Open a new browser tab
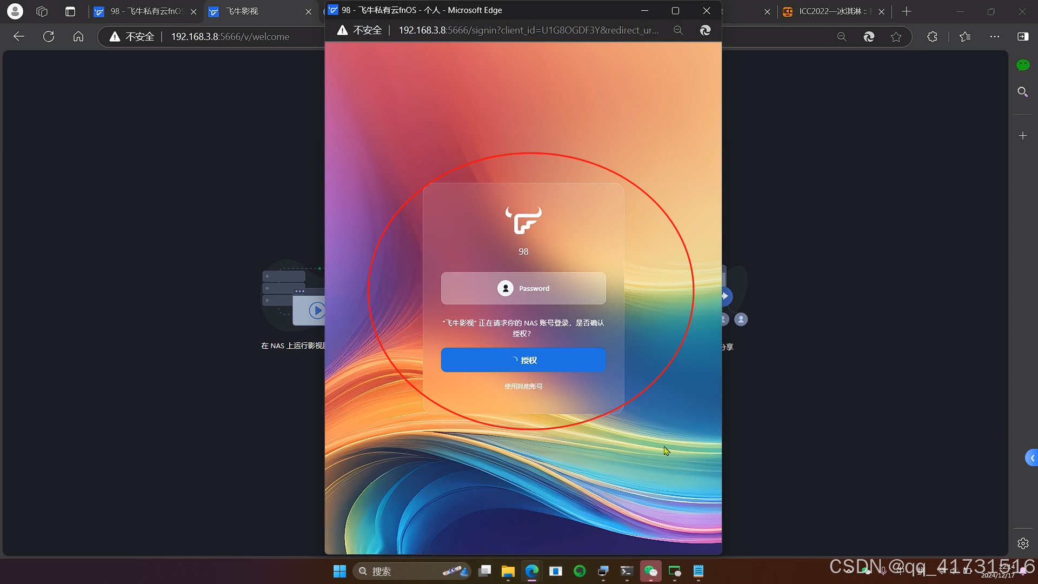 point(907,11)
